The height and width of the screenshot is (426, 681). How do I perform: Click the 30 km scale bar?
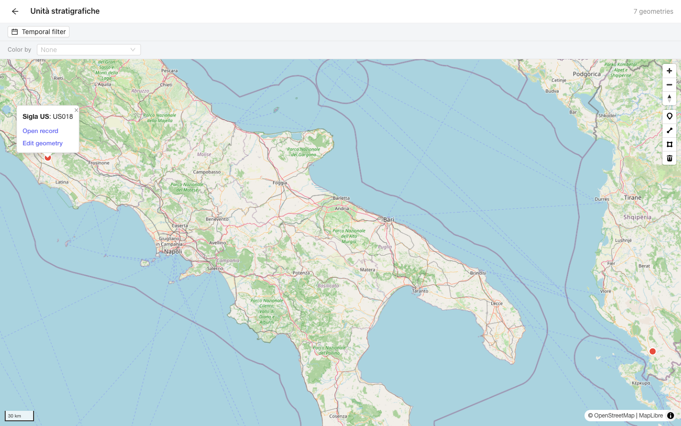point(19,416)
